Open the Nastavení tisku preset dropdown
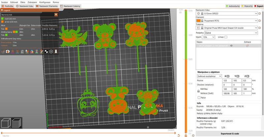This screenshot has width=264, height=137. [x=227, y=14]
